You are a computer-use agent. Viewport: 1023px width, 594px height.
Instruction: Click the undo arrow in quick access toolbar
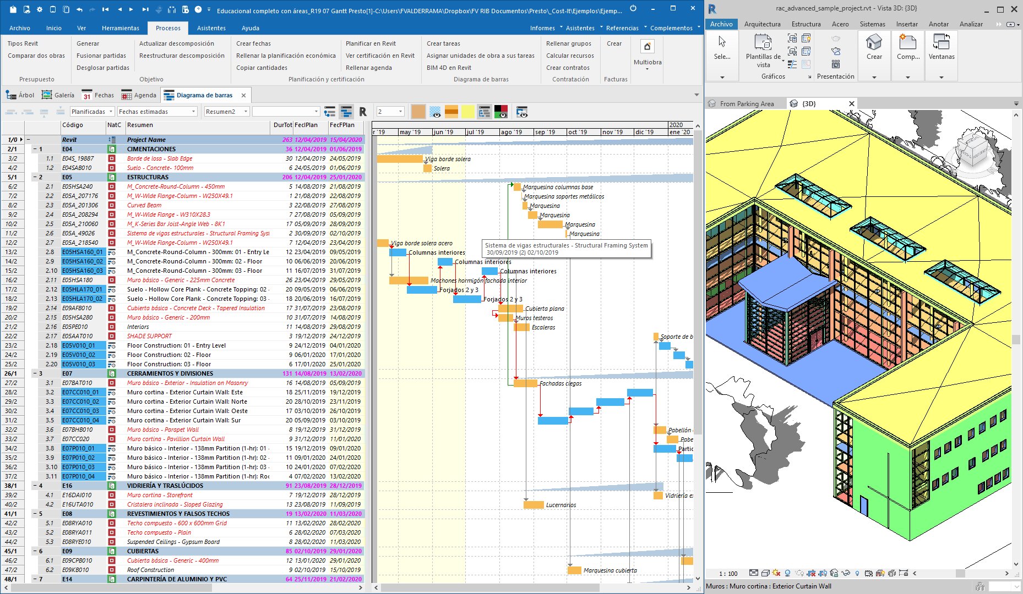(79, 9)
